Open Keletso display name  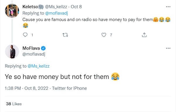click(x=30, y=7)
